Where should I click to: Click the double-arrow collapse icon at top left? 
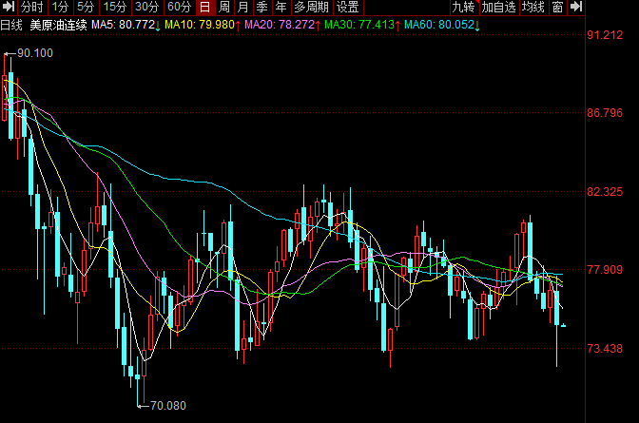[8, 7]
